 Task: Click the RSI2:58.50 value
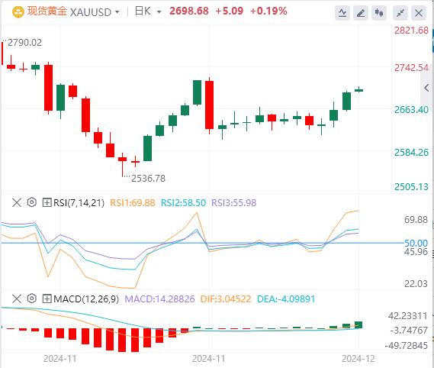coord(183,203)
